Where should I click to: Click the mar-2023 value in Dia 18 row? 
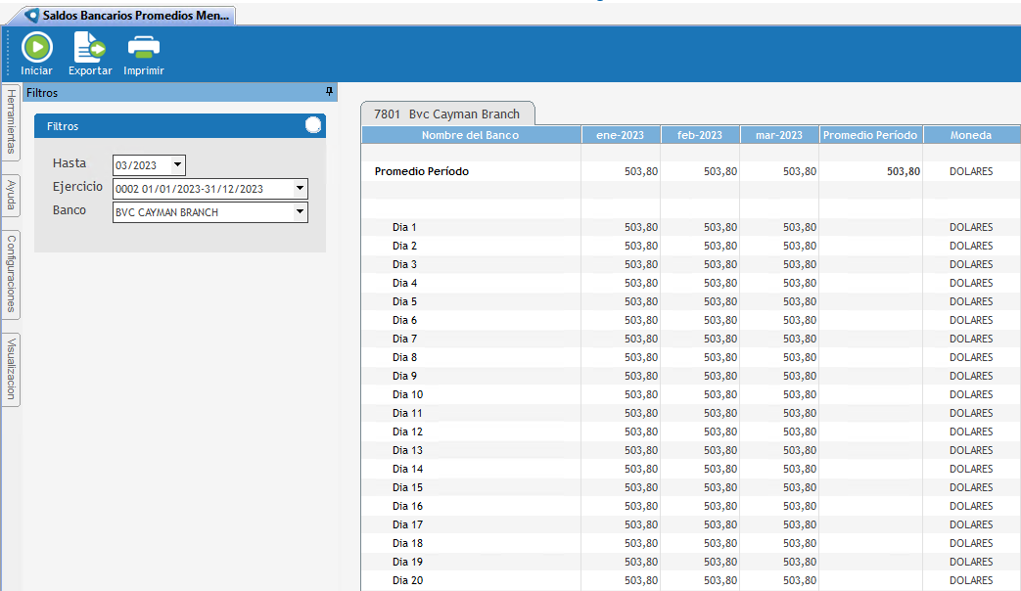800,543
